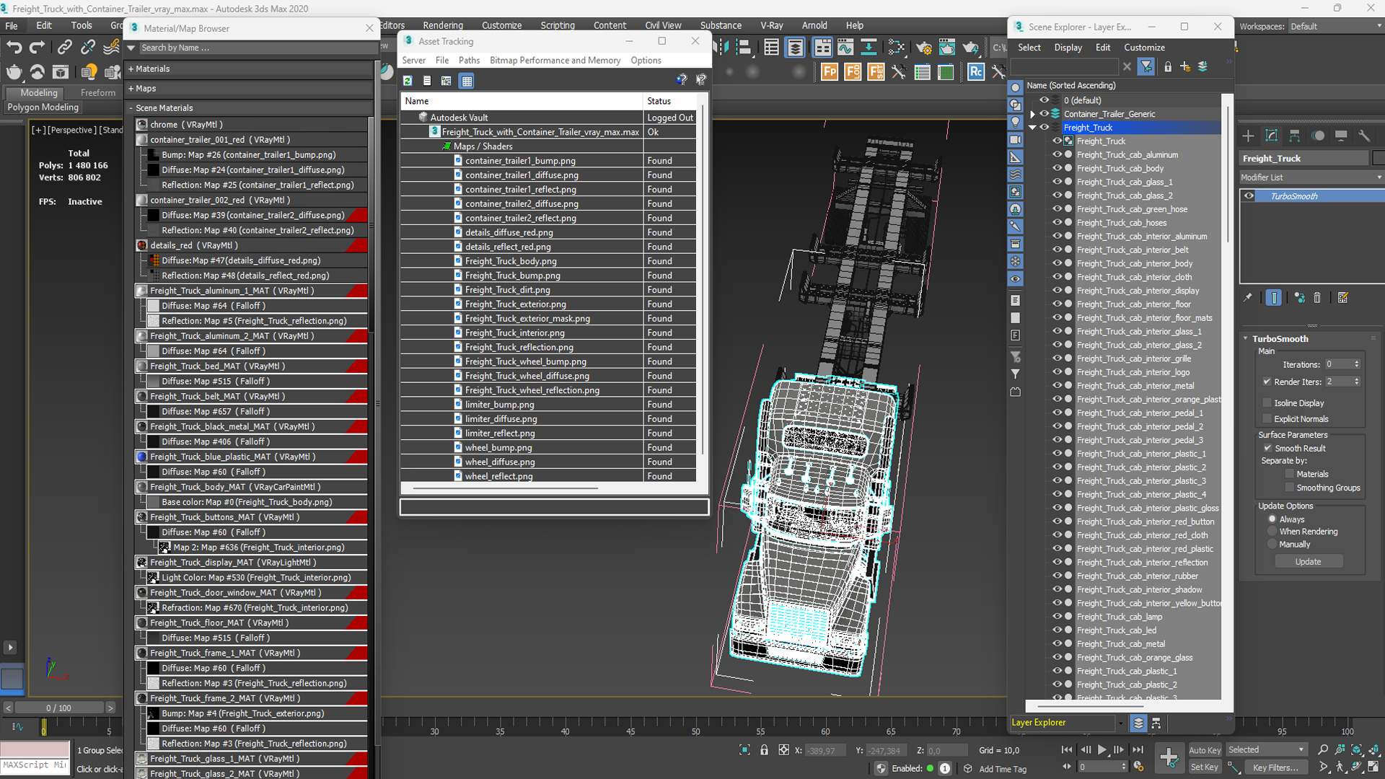Open the Utilities wrench command panel tab
Viewport: 1385px width, 779px height.
(x=1364, y=136)
